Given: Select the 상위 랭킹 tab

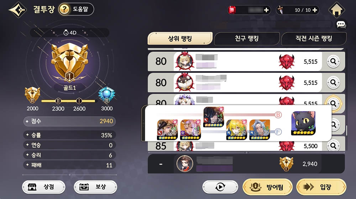Looking at the screenshot, I should point(180,38).
